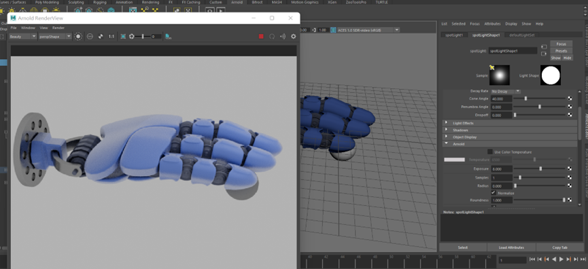The image size is (588, 269).
Task: Click the ACES color management icon in the viewport
Action: pyautogui.click(x=333, y=30)
